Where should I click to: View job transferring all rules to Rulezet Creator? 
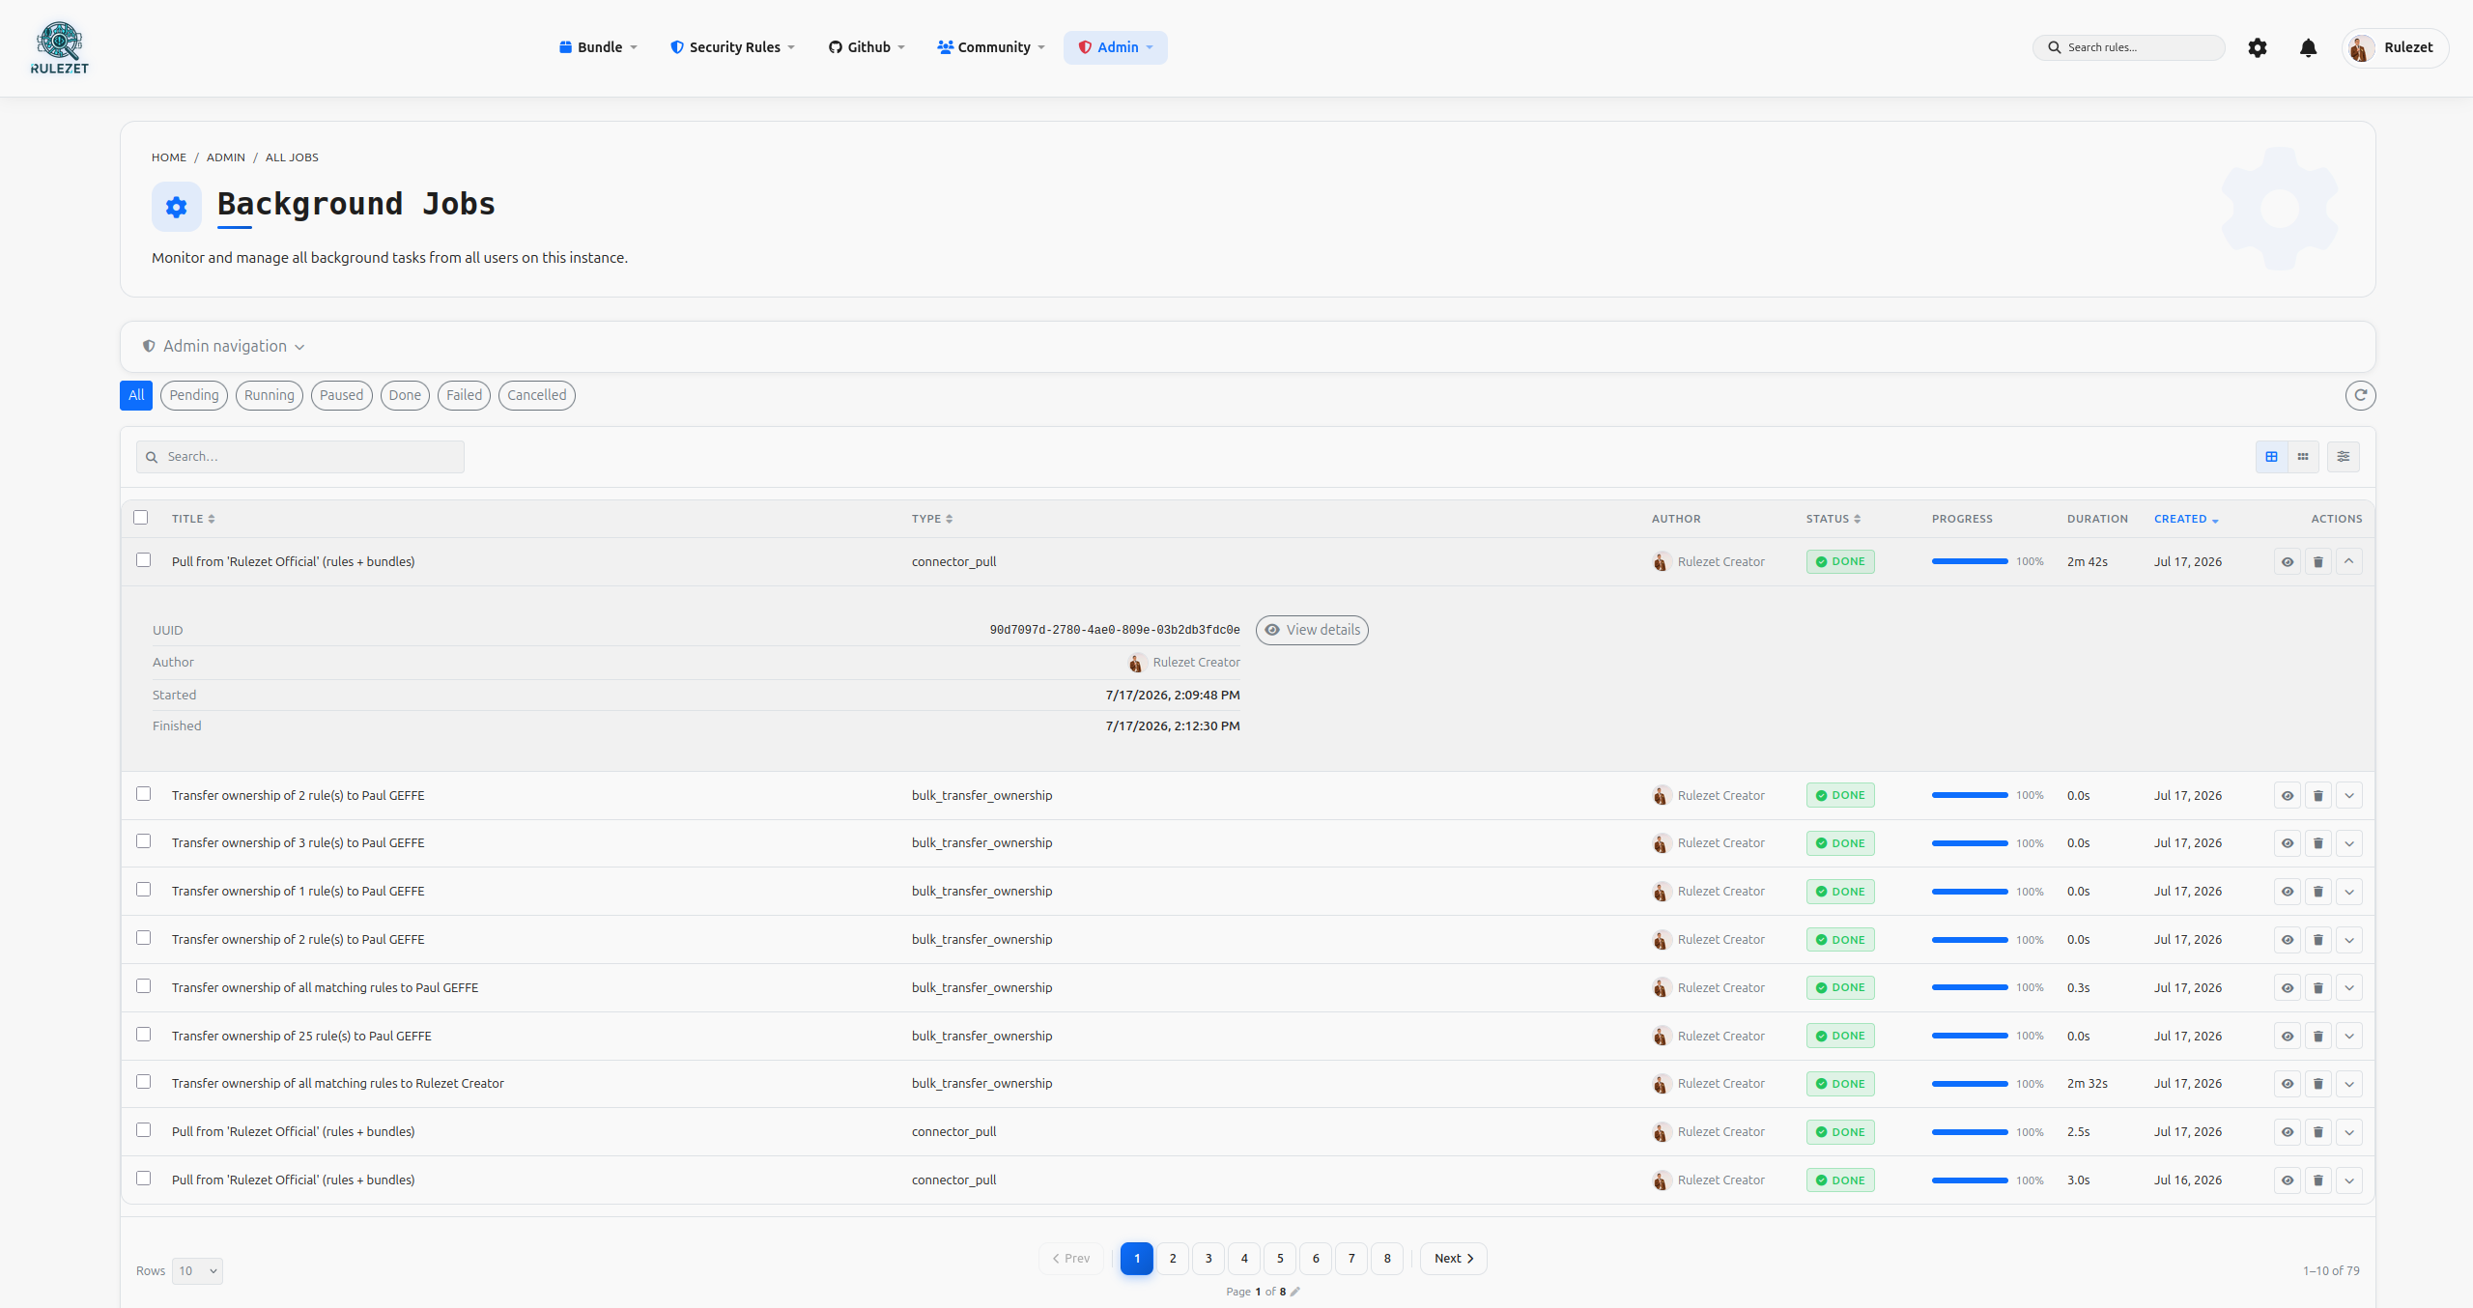click(2287, 1084)
